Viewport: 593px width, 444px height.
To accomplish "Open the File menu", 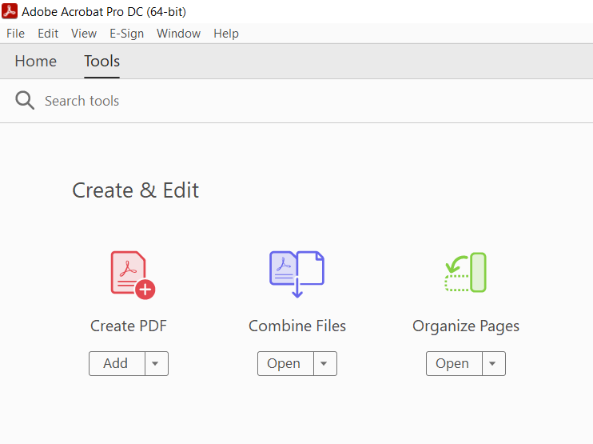I will (15, 34).
